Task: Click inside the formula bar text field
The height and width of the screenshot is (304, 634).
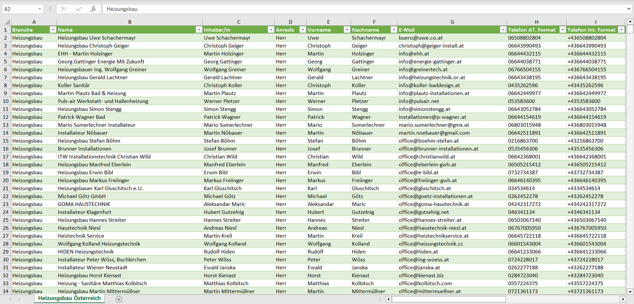Action: (351, 9)
